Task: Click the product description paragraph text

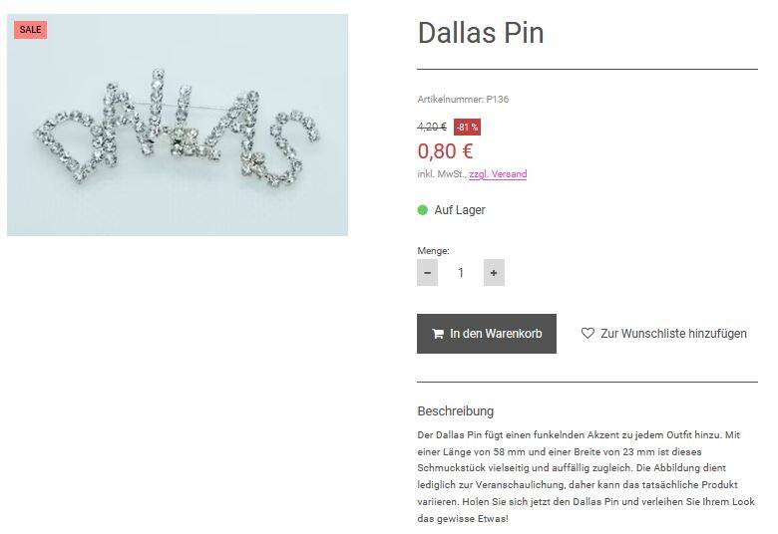Action: (585, 476)
